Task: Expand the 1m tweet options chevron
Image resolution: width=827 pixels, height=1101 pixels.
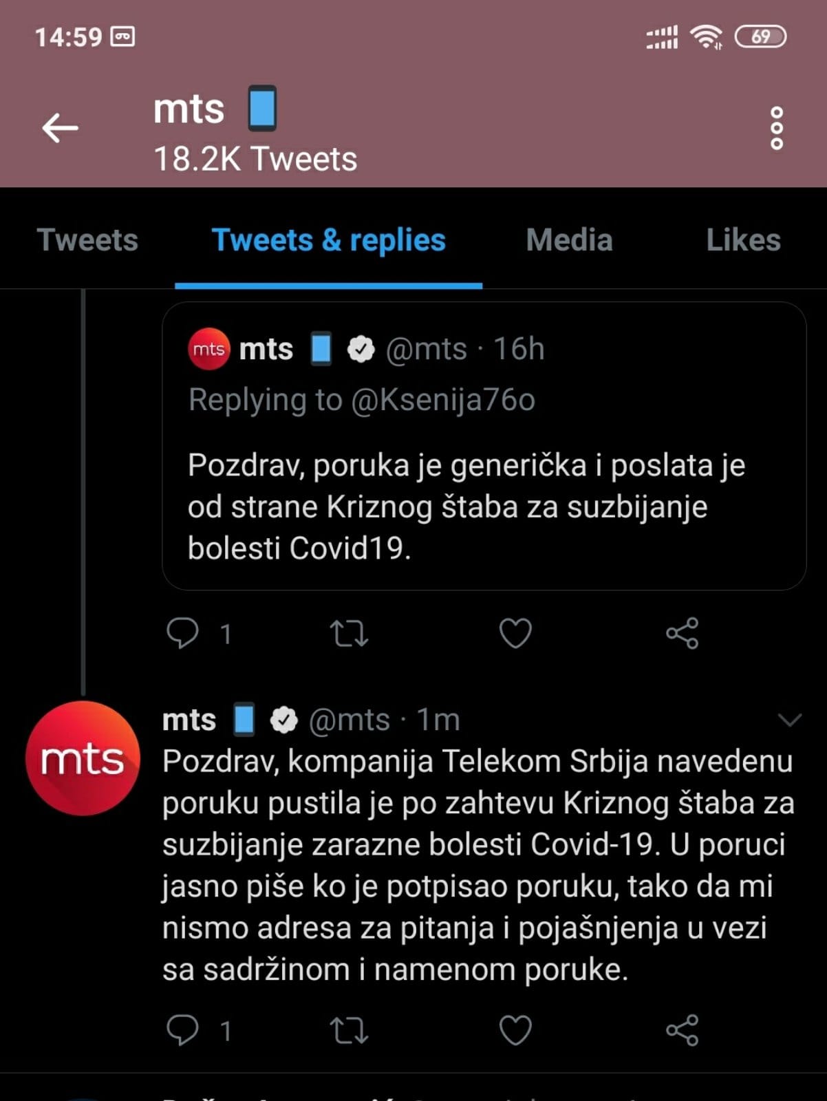Action: click(x=789, y=720)
